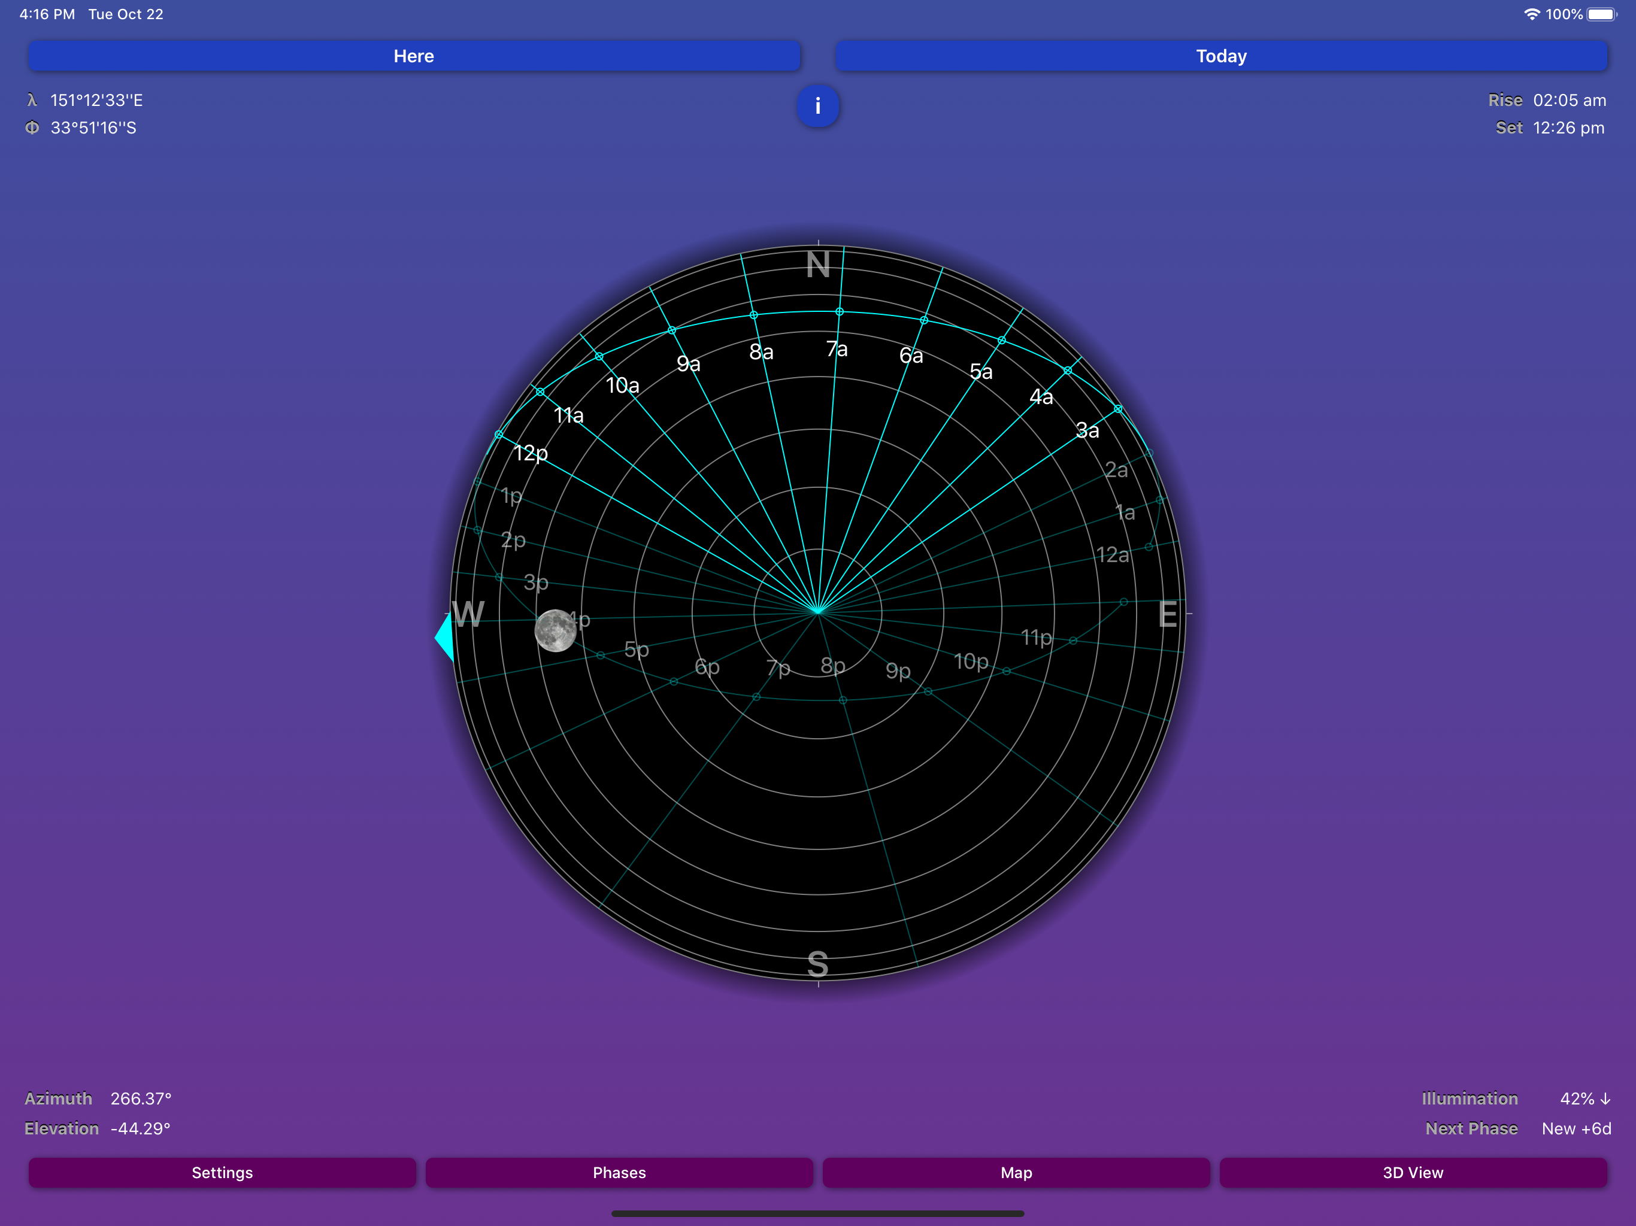Tap the Wi-Fi icon in the status bar
Viewport: 1636px width, 1226px height.
click(1532, 13)
